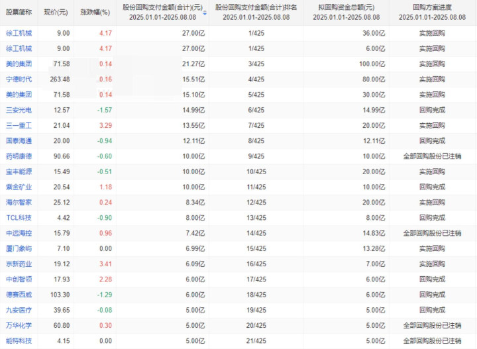Select the change value 2.28

(x=105, y=279)
